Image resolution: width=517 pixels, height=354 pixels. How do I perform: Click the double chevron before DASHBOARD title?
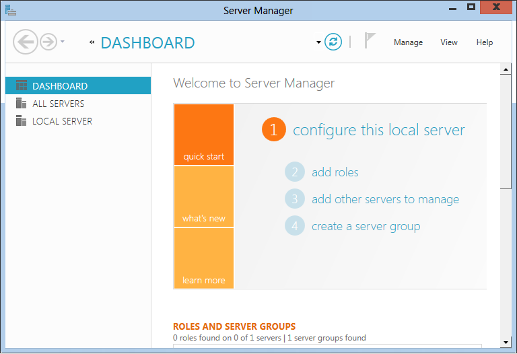point(92,42)
